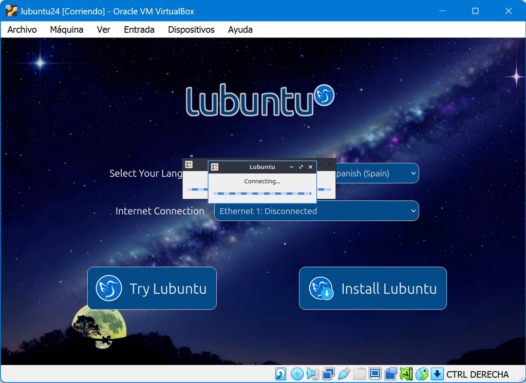Open the Dispositivos menu

(191, 30)
